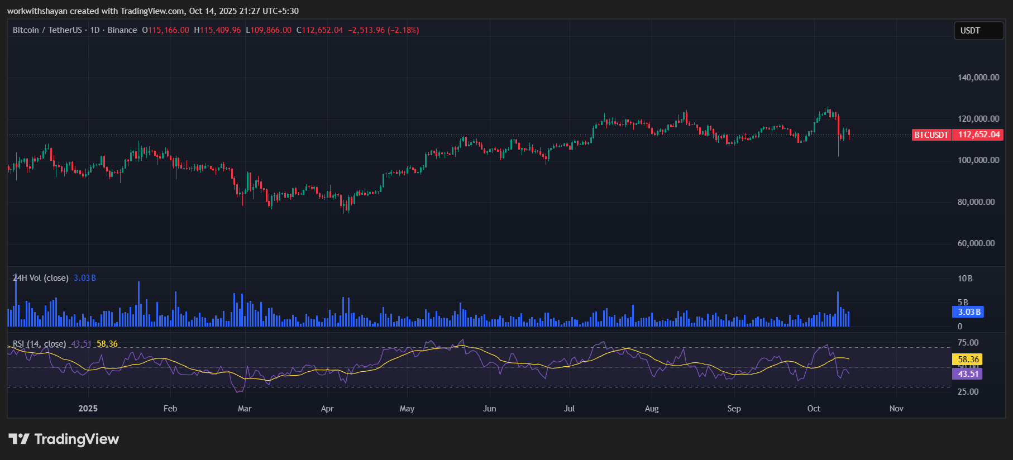1013x460 pixels.
Task: Click the red closing price value C112,652.04
Action: point(320,30)
